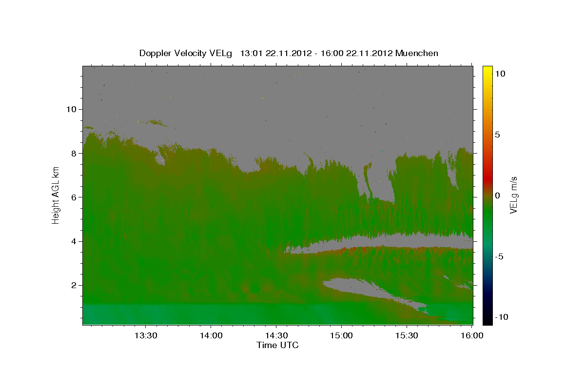The image size is (585, 390).
Task: Click the plot title 'Doppler Velocity VELg'
Action: point(186,53)
